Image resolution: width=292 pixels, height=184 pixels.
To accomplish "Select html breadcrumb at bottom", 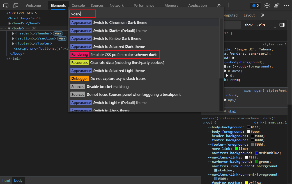I will pos(6,180).
